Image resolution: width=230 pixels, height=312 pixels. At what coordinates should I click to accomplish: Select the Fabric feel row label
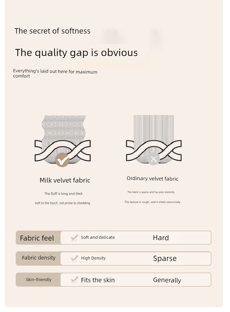37,238
